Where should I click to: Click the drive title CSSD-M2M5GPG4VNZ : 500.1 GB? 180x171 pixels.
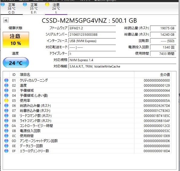tap(89, 21)
